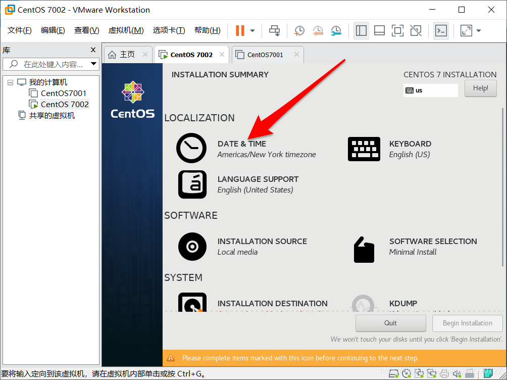Toggle the thumbnail bar view icon
The height and width of the screenshot is (380, 507).
(379, 30)
